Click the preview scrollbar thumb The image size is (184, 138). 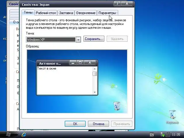click(x=95, y=74)
